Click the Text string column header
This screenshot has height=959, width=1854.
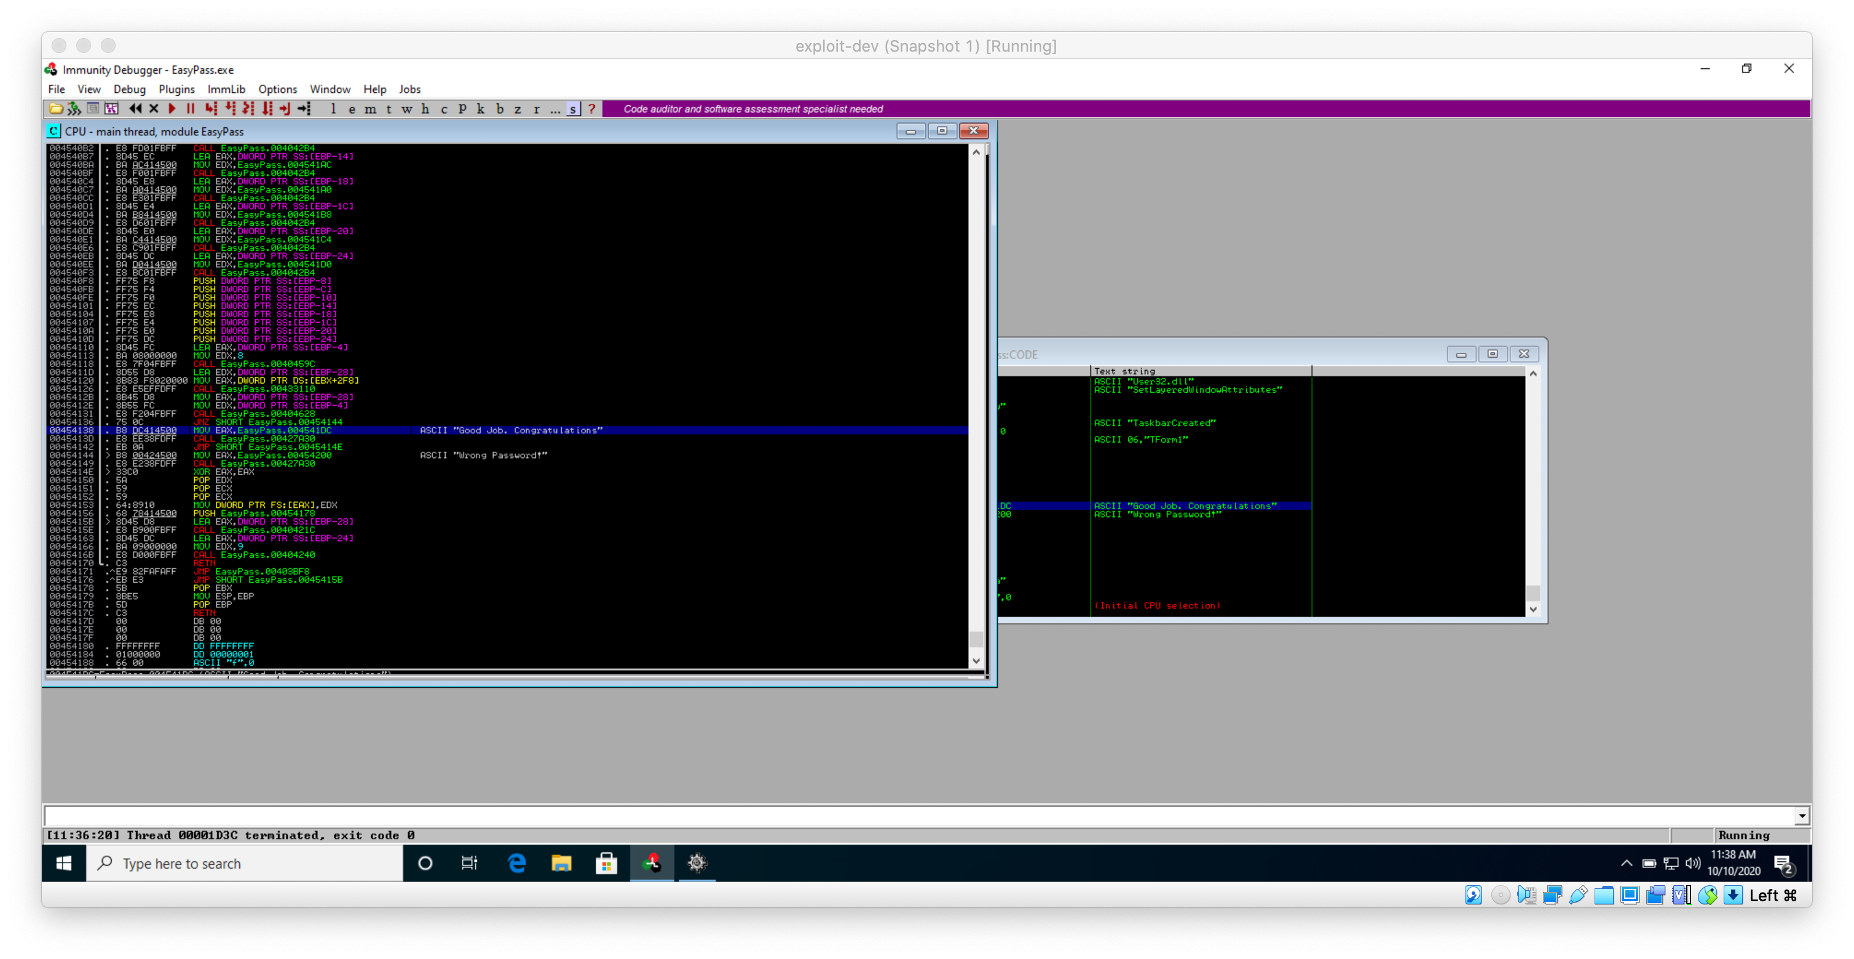tap(1201, 371)
